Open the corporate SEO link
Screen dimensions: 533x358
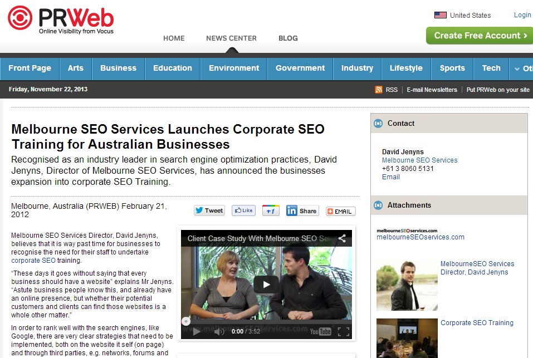(33, 261)
